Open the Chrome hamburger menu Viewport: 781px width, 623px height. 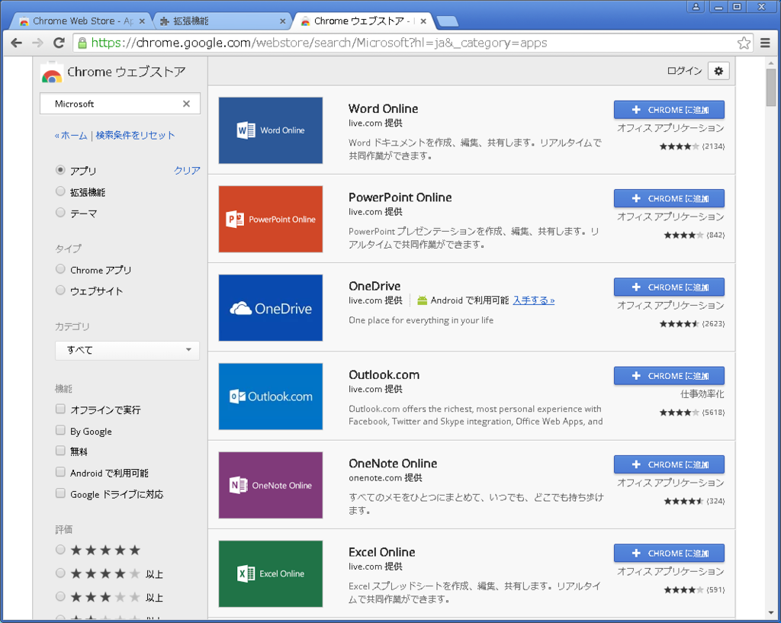(x=766, y=43)
